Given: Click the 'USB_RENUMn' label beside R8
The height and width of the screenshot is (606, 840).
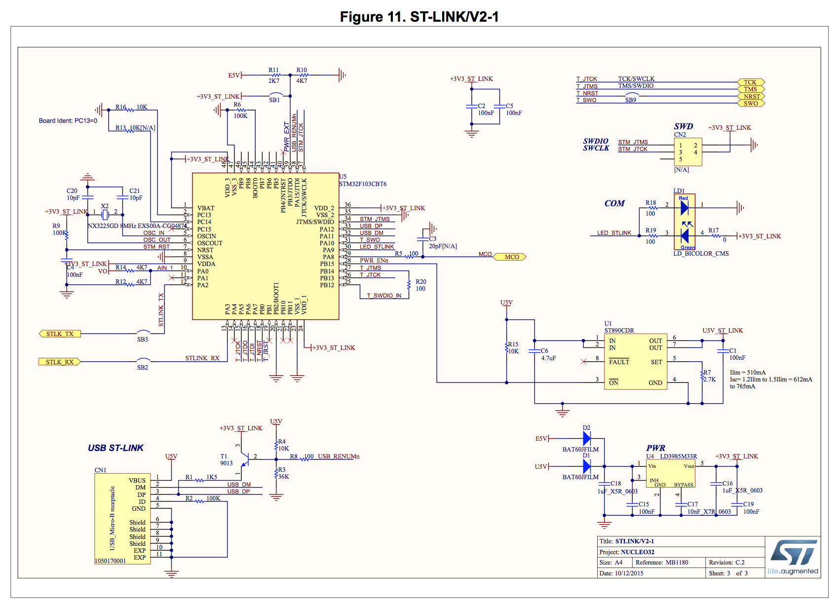Looking at the screenshot, I should (339, 456).
